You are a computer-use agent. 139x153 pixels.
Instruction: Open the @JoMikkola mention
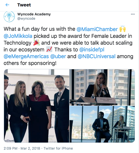[x=18, y=36]
